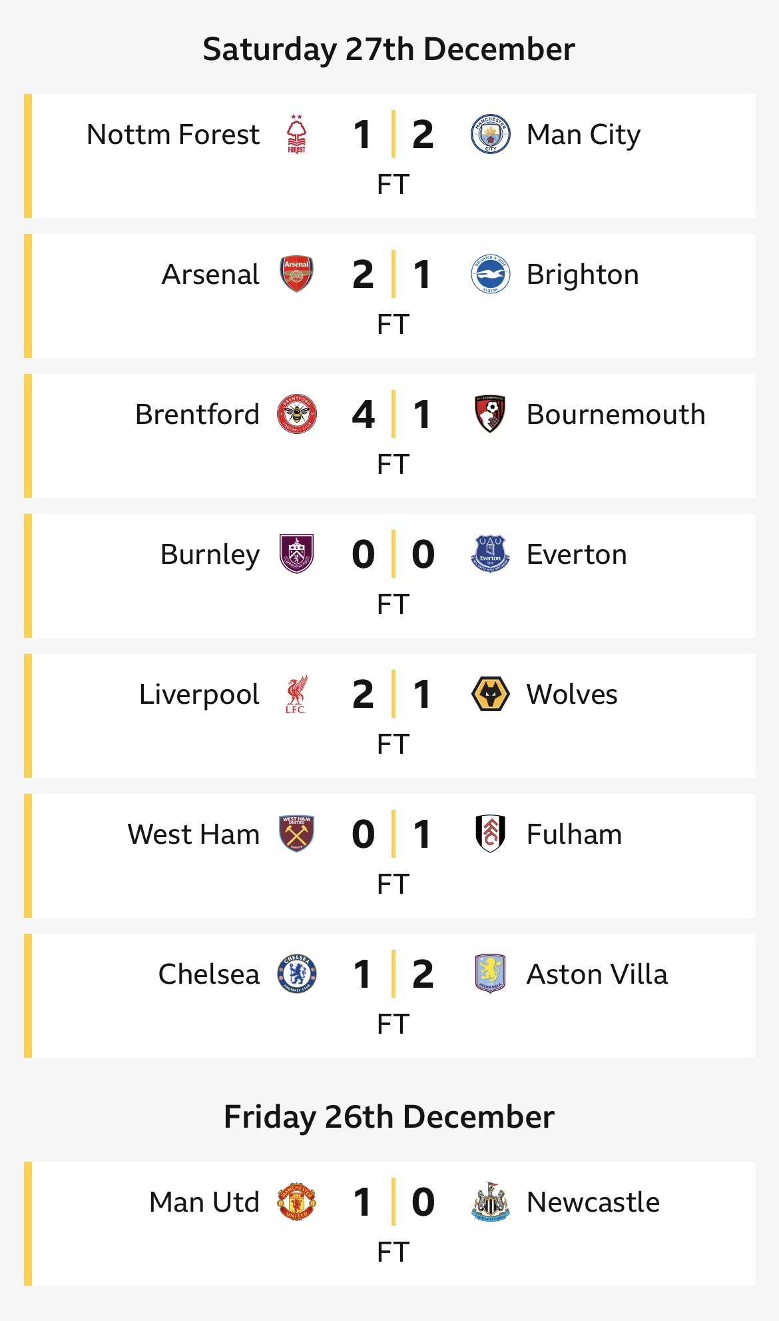Screen dimensions: 779x1321
Task: Click the Saturday 27th December heading
Action: pyautogui.click(x=389, y=49)
